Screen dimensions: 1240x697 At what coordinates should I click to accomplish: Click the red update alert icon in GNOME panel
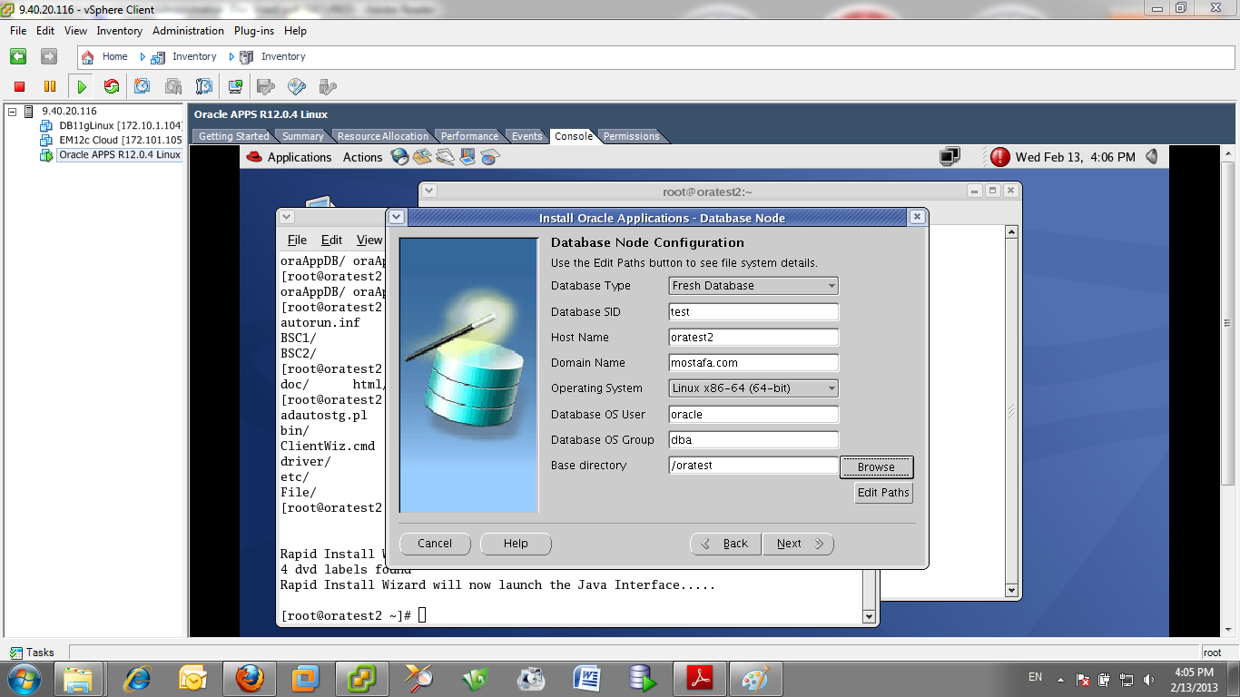1000,157
